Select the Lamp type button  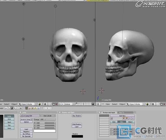pos(9,116)
